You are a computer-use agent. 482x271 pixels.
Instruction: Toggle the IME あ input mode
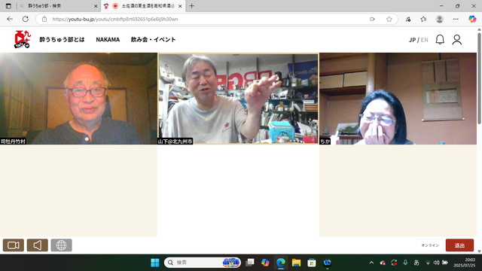pyautogui.click(x=416, y=263)
